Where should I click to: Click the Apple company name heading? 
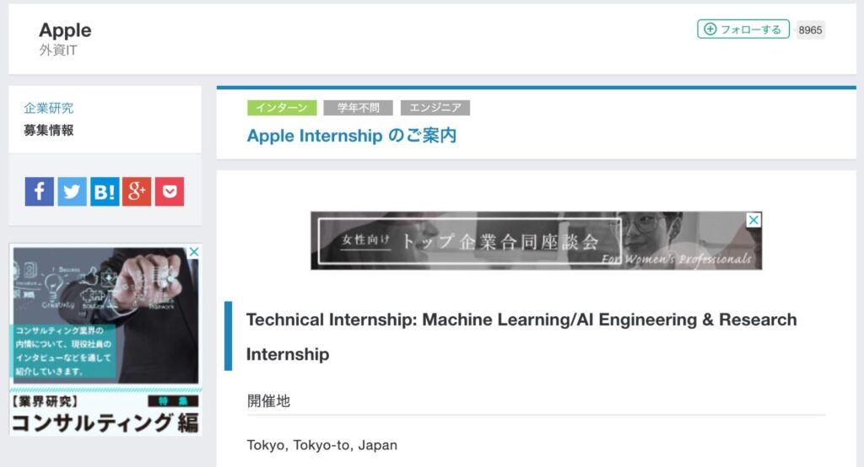point(65,30)
